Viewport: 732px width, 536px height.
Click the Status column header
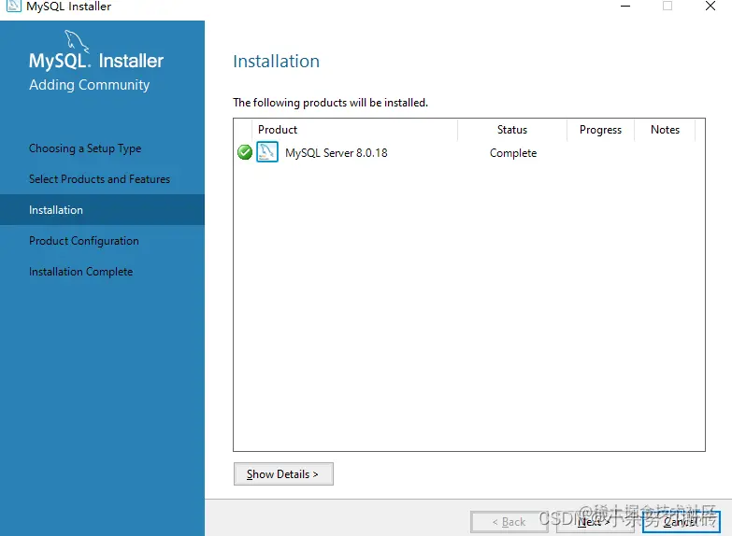(x=512, y=130)
